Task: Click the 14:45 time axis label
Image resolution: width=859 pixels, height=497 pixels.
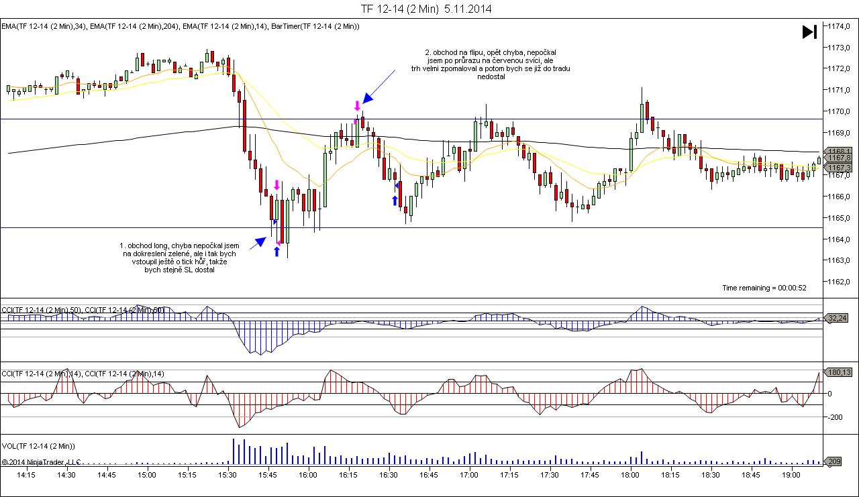Action: [x=107, y=475]
